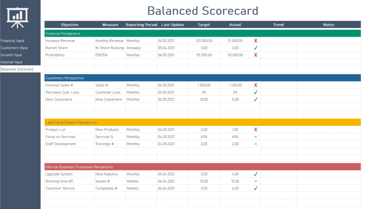The height and width of the screenshot is (209, 369).
Task: Toggle the checkmark for Customer Service
Action: point(255,188)
